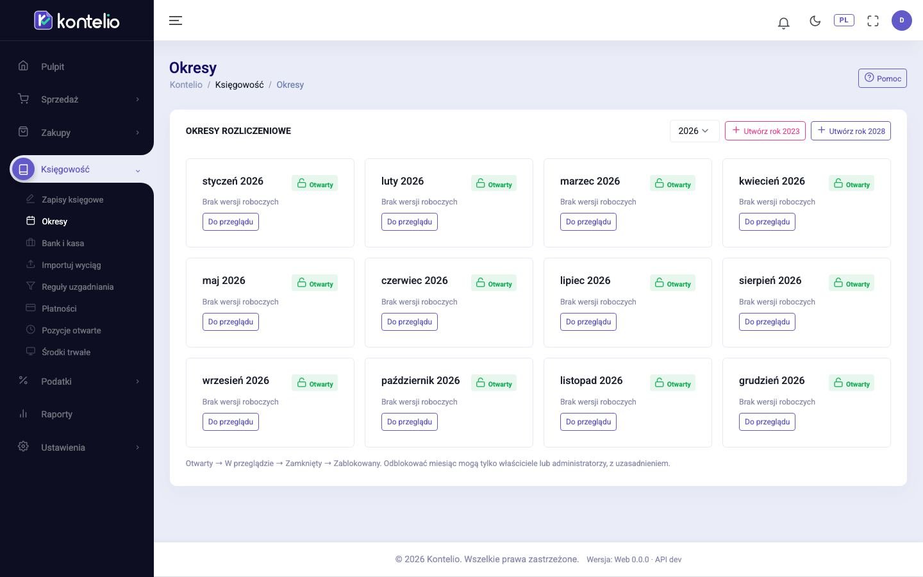Image resolution: width=923 pixels, height=577 pixels.
Task: Click the Podatki percent icon
Action: (24, 380)
